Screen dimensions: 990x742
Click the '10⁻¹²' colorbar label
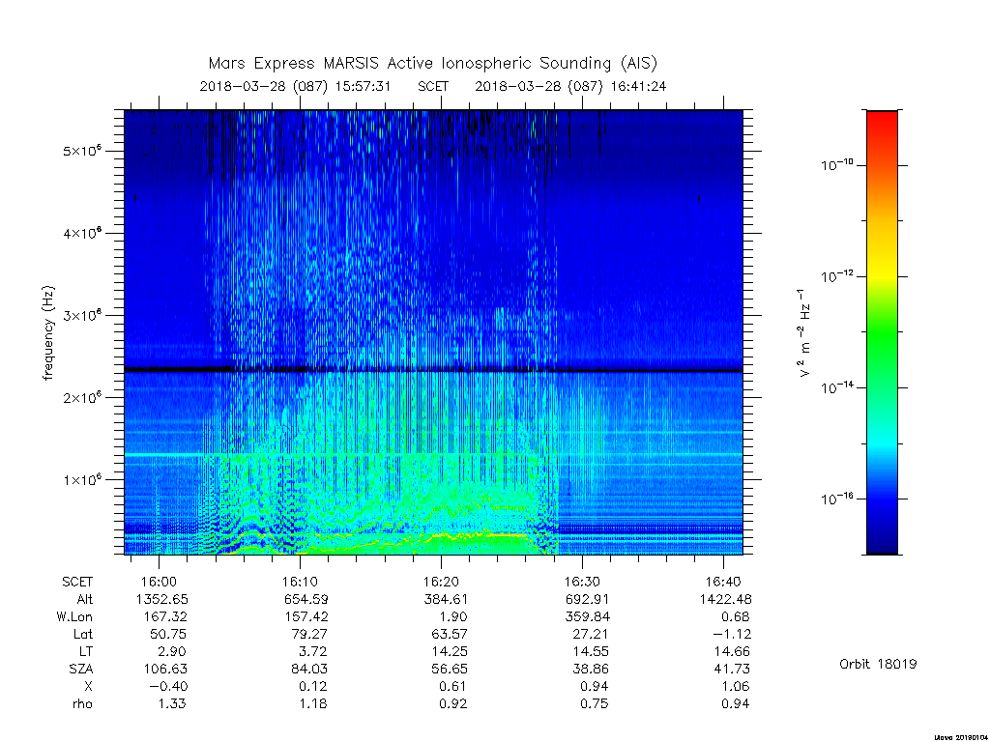point(836,275)
